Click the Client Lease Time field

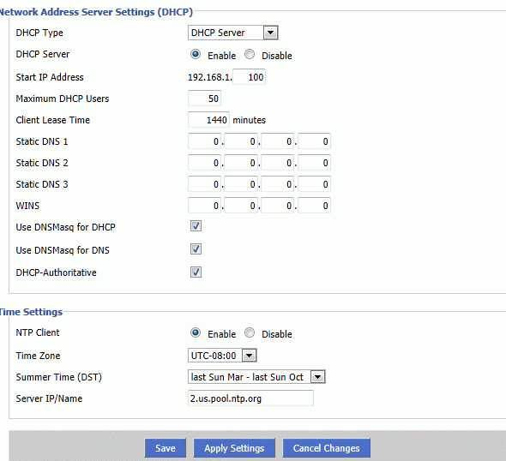208,120
